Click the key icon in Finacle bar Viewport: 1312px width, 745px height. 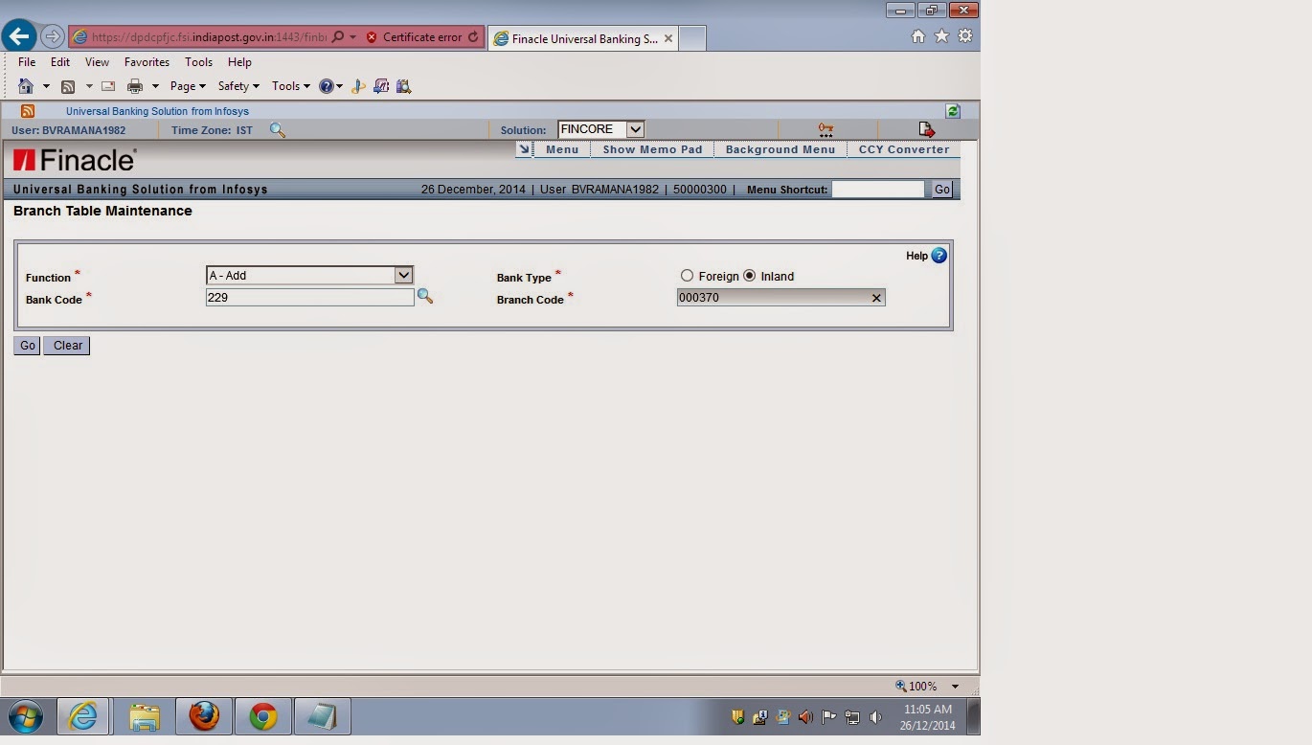click(826, 129)
